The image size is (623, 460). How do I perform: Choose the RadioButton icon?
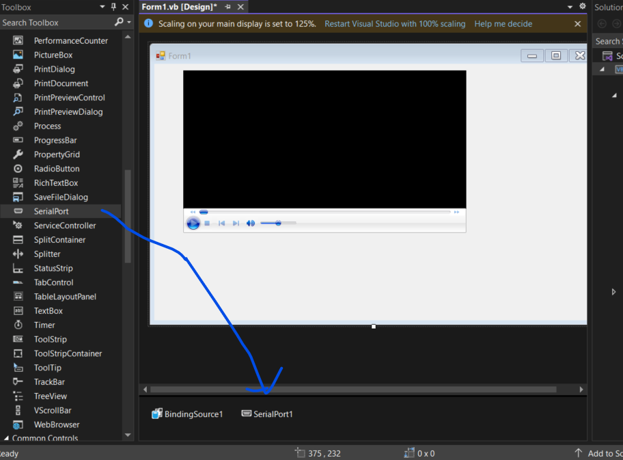point(18,169)
